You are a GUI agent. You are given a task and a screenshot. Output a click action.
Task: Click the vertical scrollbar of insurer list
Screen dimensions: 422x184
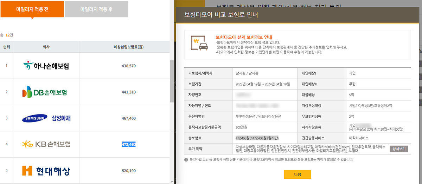pyautogui.click(x=172, y=81)
